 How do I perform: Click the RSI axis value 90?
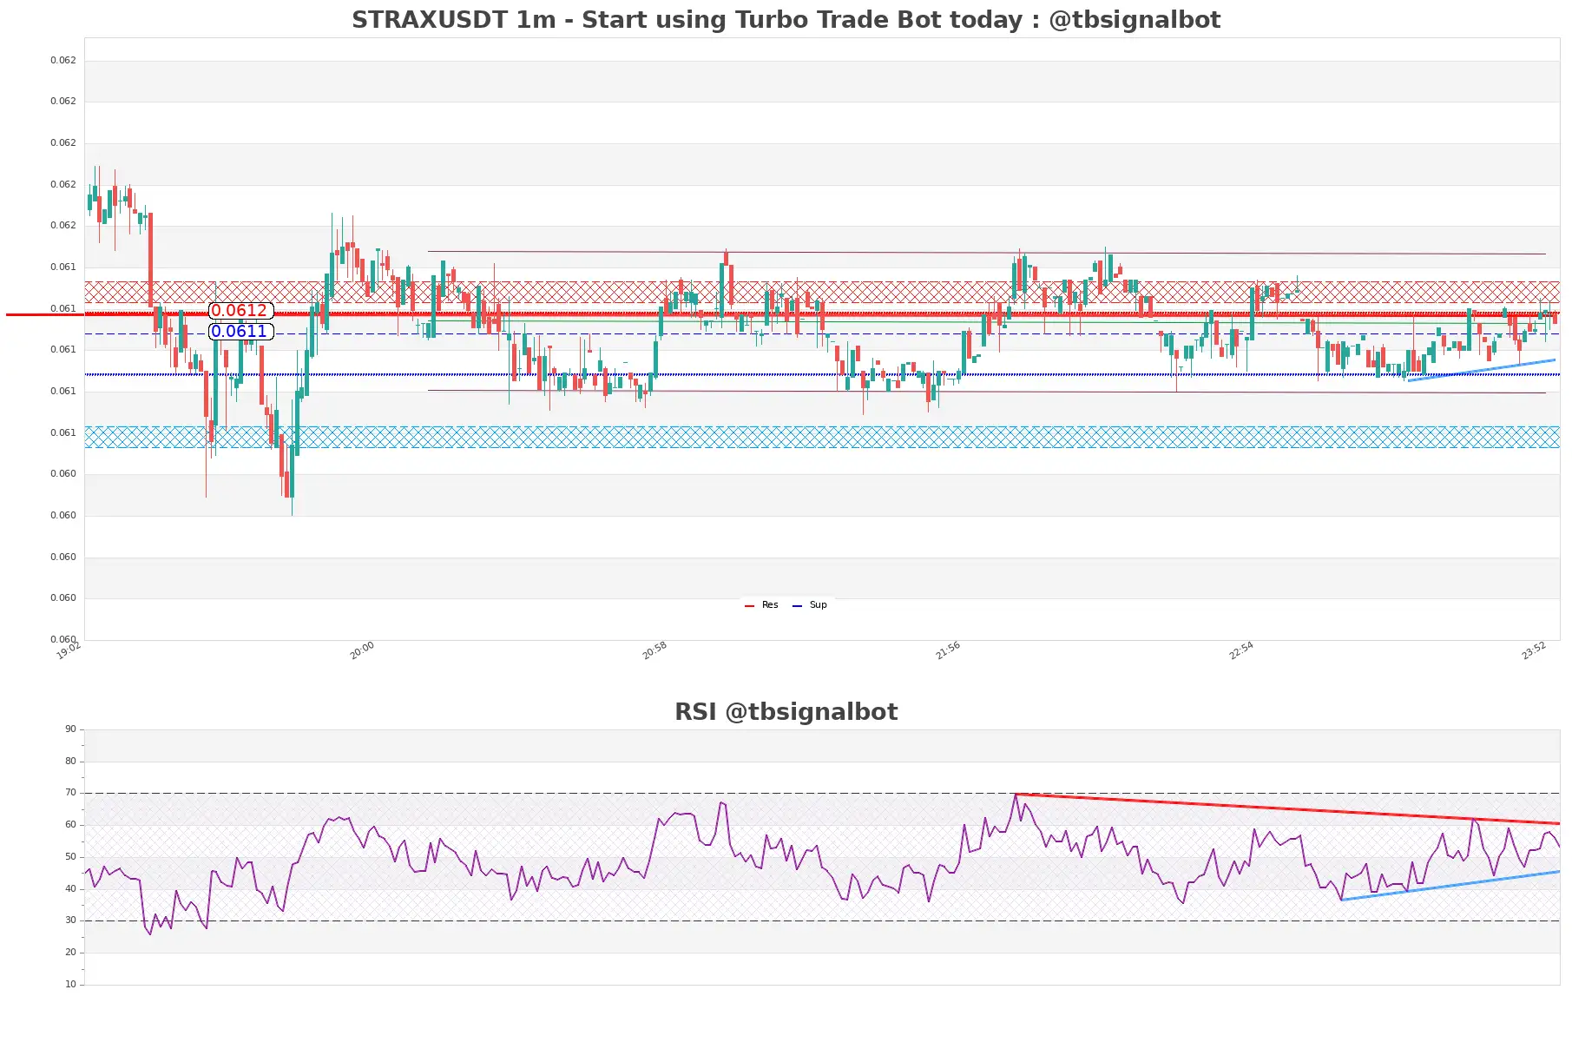[70, 729]
